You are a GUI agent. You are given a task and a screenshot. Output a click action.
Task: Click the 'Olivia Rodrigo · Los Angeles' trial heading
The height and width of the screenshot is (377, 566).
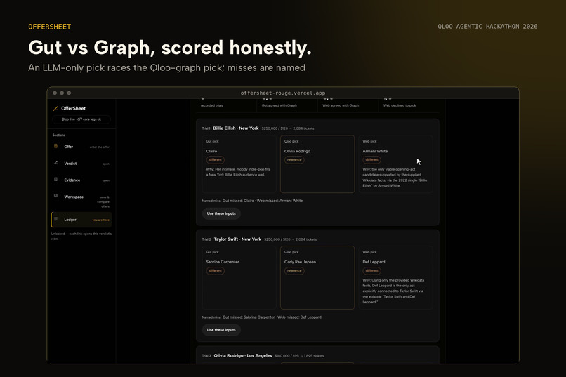(243, 355)
